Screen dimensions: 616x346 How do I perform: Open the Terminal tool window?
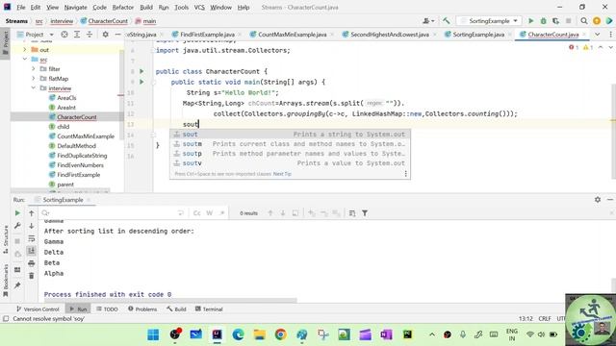click(x=209, y=309)
